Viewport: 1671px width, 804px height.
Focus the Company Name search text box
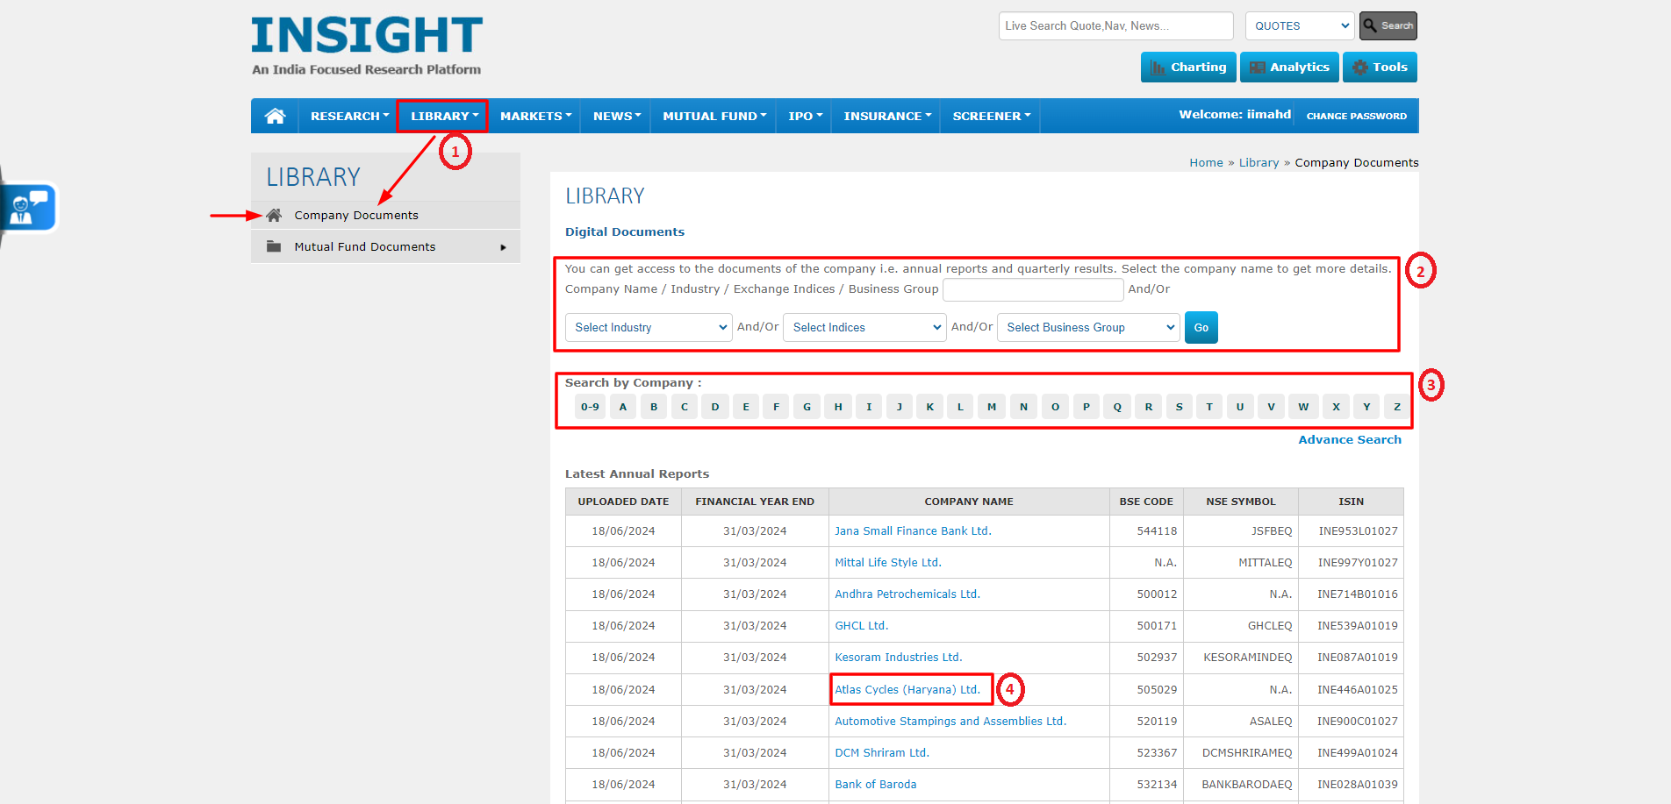(x=1033, y=290)
